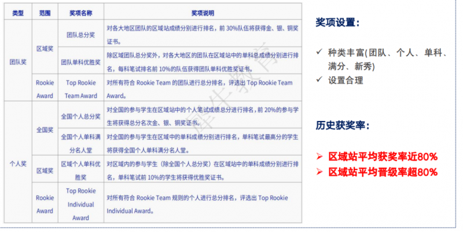Image resolution: width=463 pixels, height=232 pixels.
Task: Select the 类型 column header
Action: pyautogui.click(x=18, y=13)
